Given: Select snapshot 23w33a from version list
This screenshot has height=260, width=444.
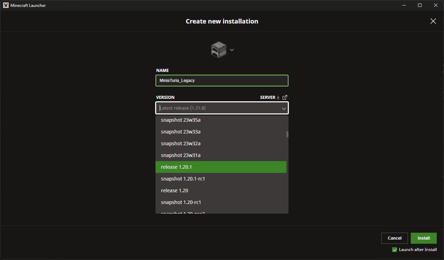Looking at the screenshot, I should [221, 132].
